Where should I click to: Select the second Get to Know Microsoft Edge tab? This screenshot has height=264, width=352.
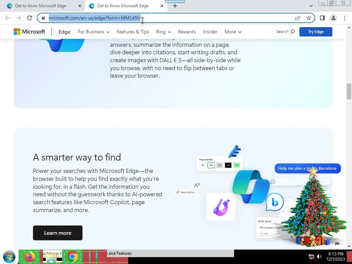(123, 6)
